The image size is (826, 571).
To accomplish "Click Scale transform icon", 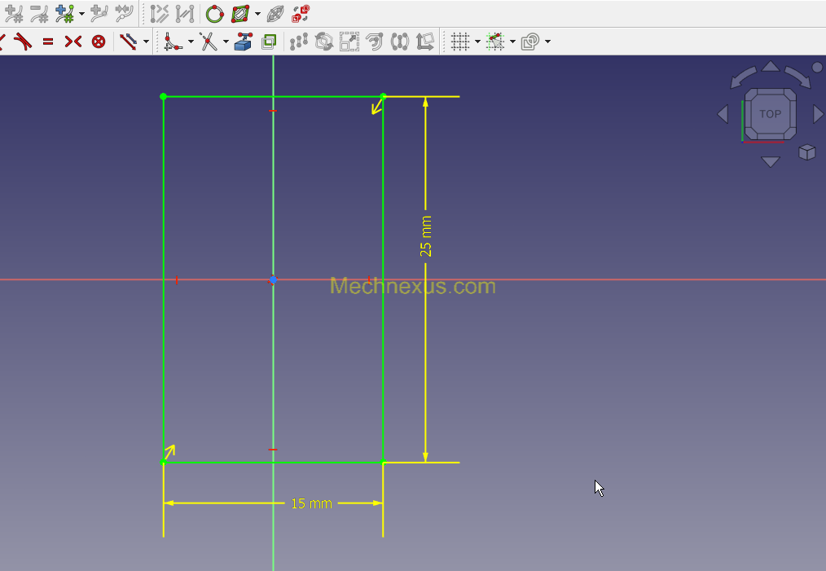I will (349, 41).
